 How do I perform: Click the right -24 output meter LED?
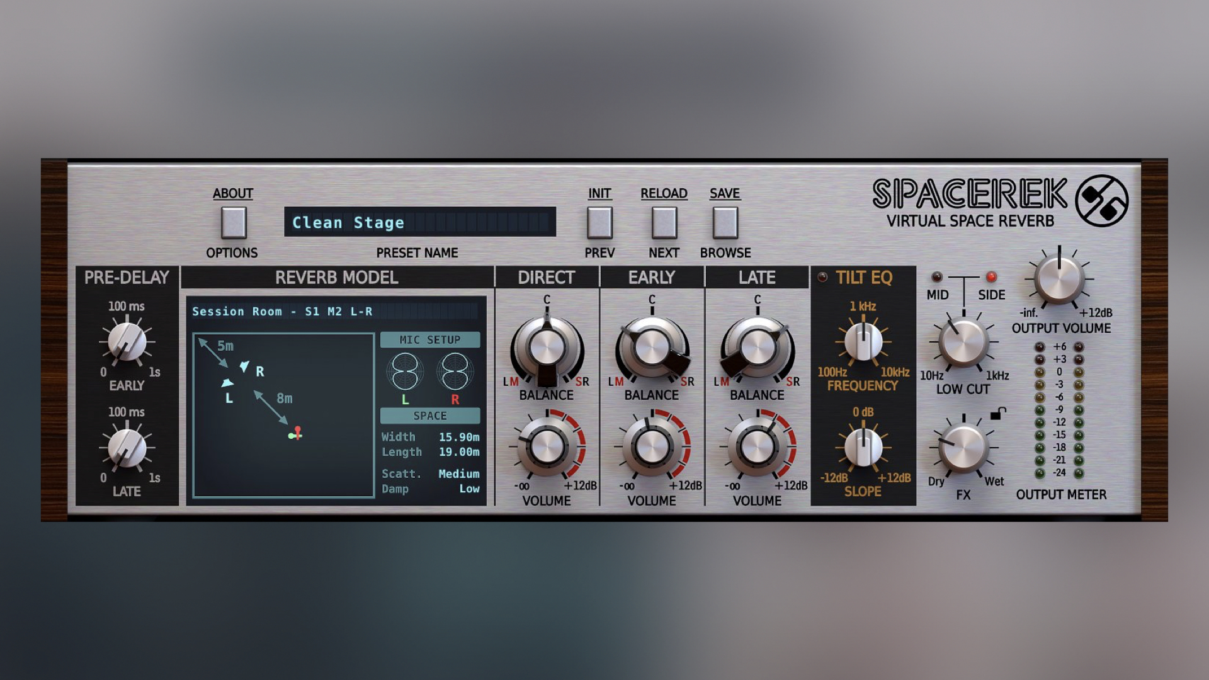(1079, 473)
